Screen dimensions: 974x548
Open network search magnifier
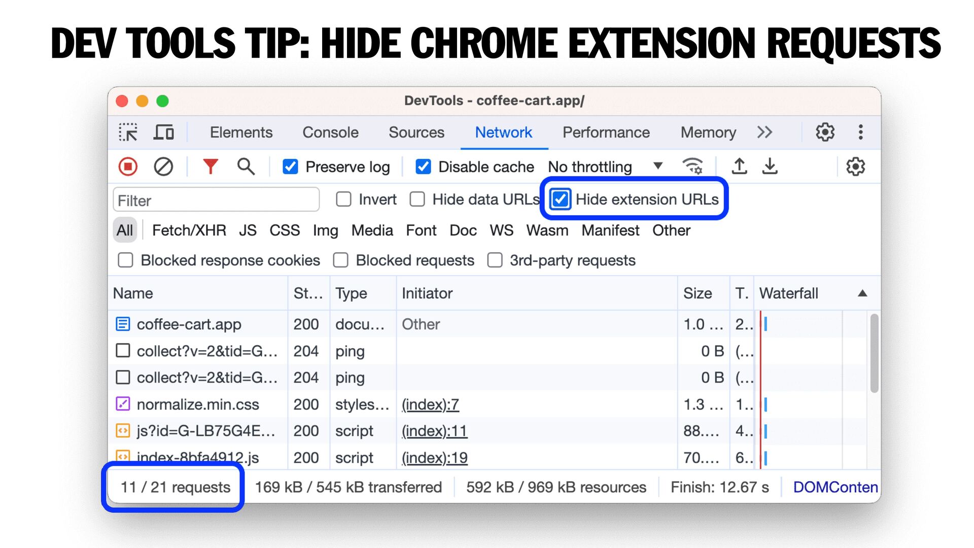point(246,166)
